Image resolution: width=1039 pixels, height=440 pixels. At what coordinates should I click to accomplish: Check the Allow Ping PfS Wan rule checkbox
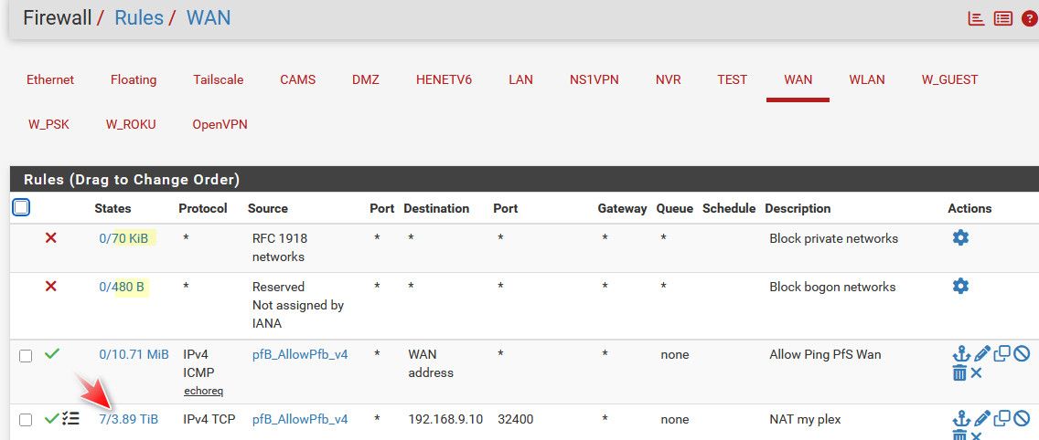(x=26, y=355)
